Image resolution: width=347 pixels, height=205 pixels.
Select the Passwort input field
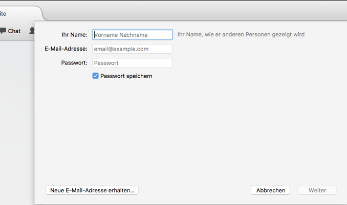click(x=132, y=63)
